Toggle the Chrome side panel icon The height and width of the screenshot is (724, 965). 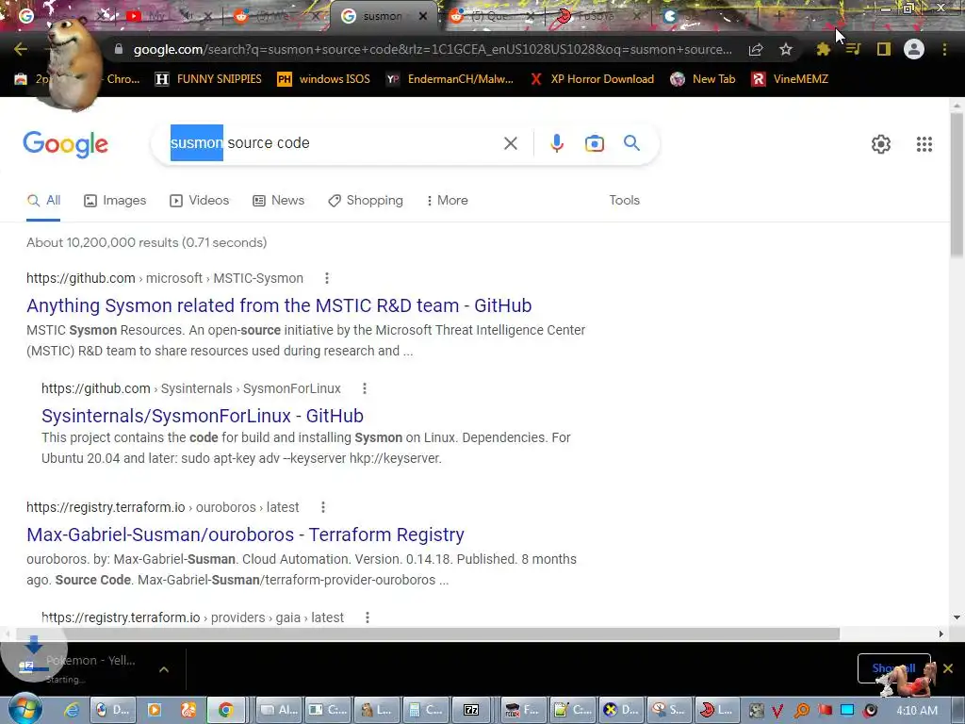(884, 49)
